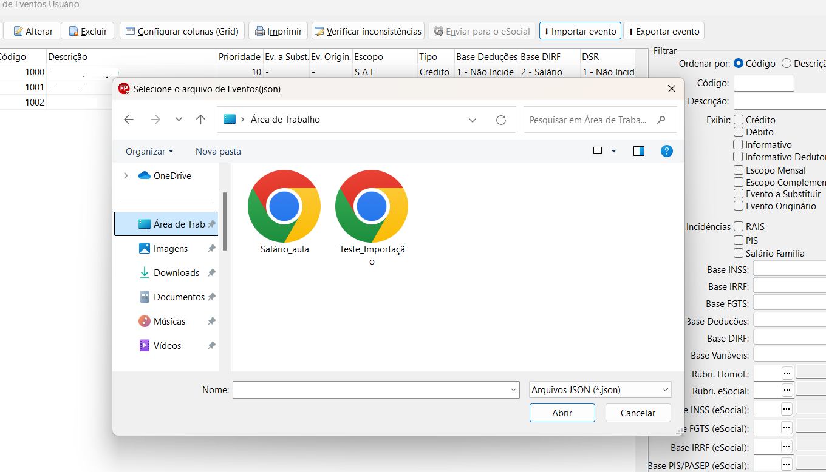
Task: Enable the PIS checkbox
Action: point(739,240)
